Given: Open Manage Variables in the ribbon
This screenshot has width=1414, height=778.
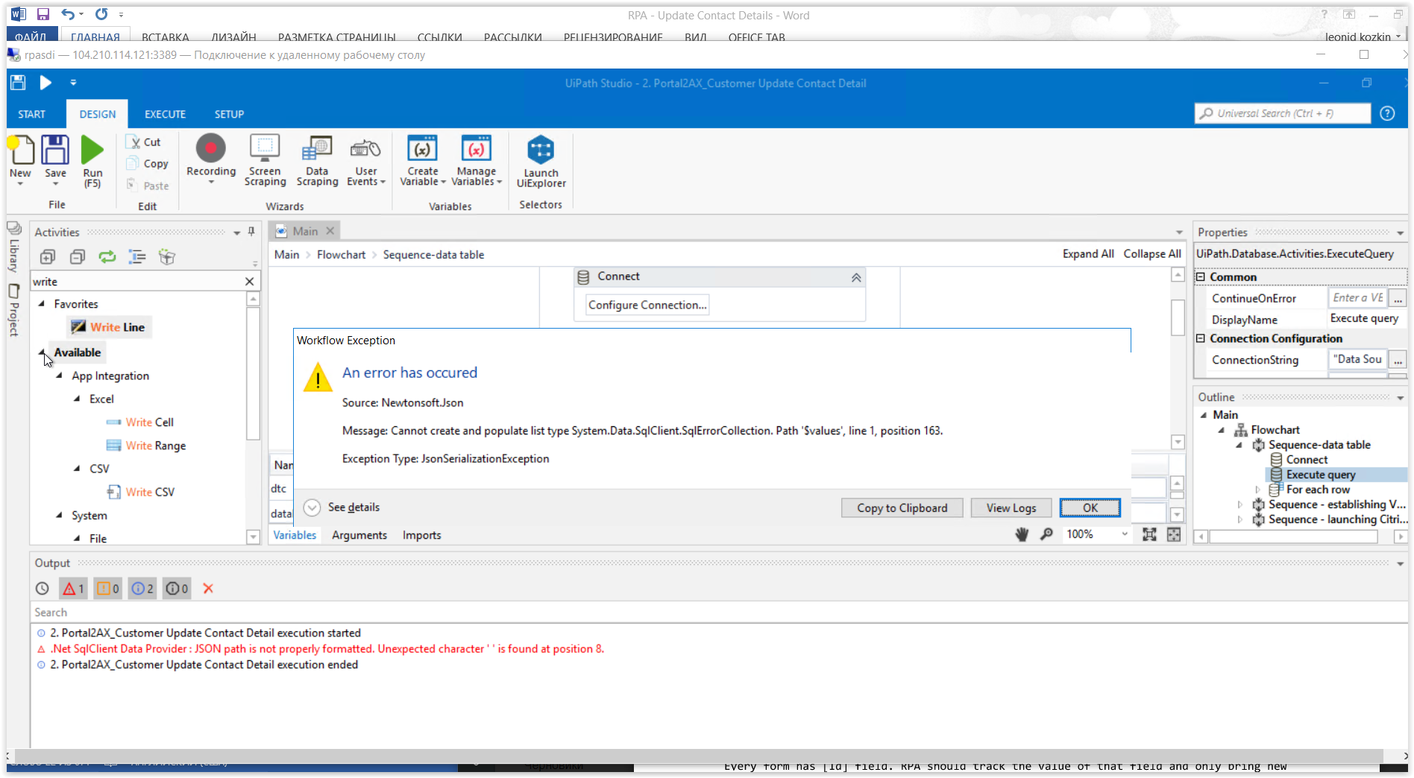Looking at the screenshot, I should tap(477, 160).
